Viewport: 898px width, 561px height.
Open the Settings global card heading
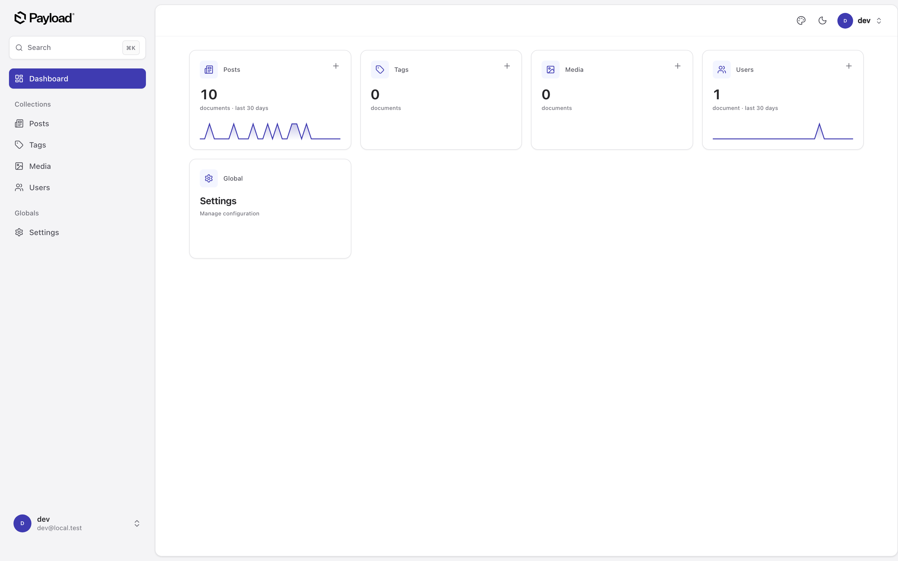coord(218,201)
